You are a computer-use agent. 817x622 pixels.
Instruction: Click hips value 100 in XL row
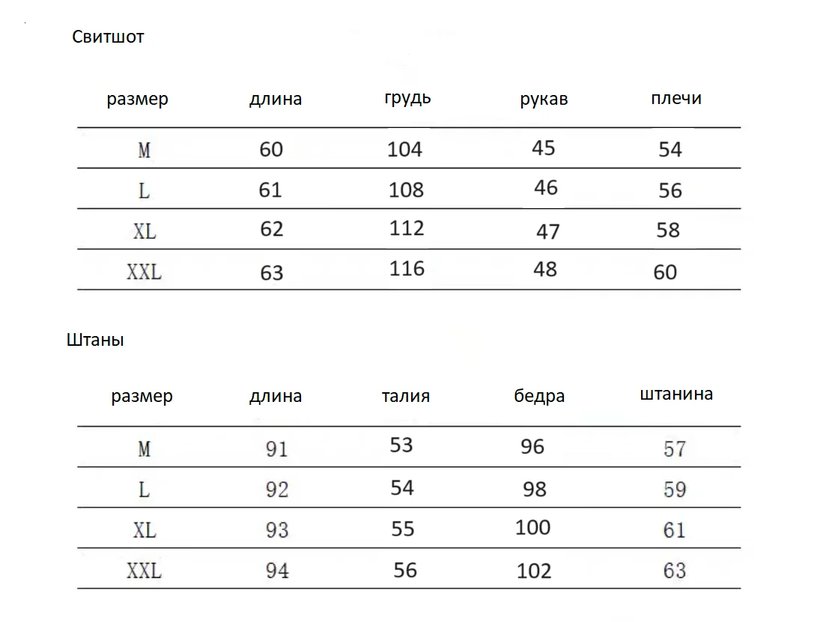(x=532, y=528)
